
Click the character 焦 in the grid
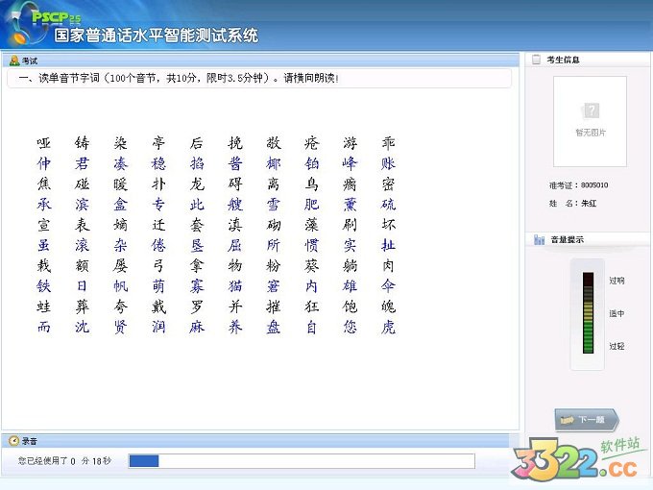[44, 184]
